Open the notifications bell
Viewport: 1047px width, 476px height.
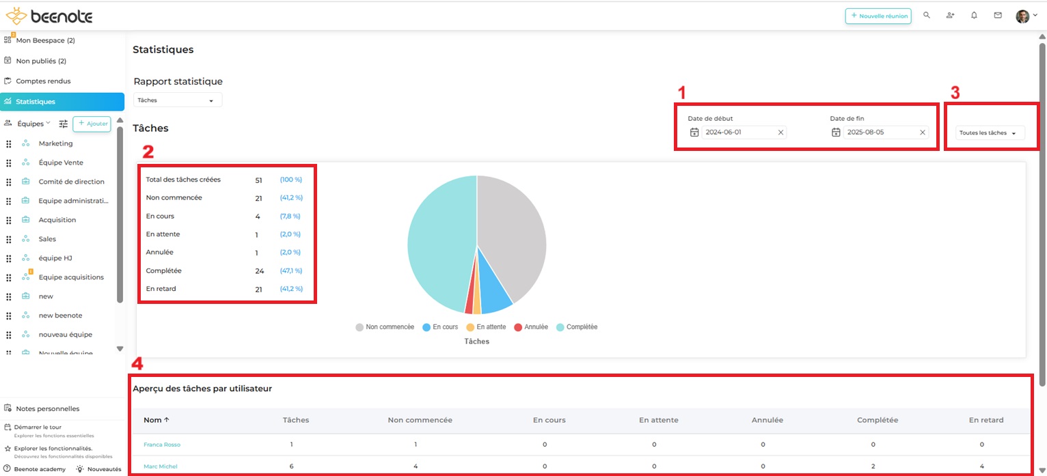[974, 15]
